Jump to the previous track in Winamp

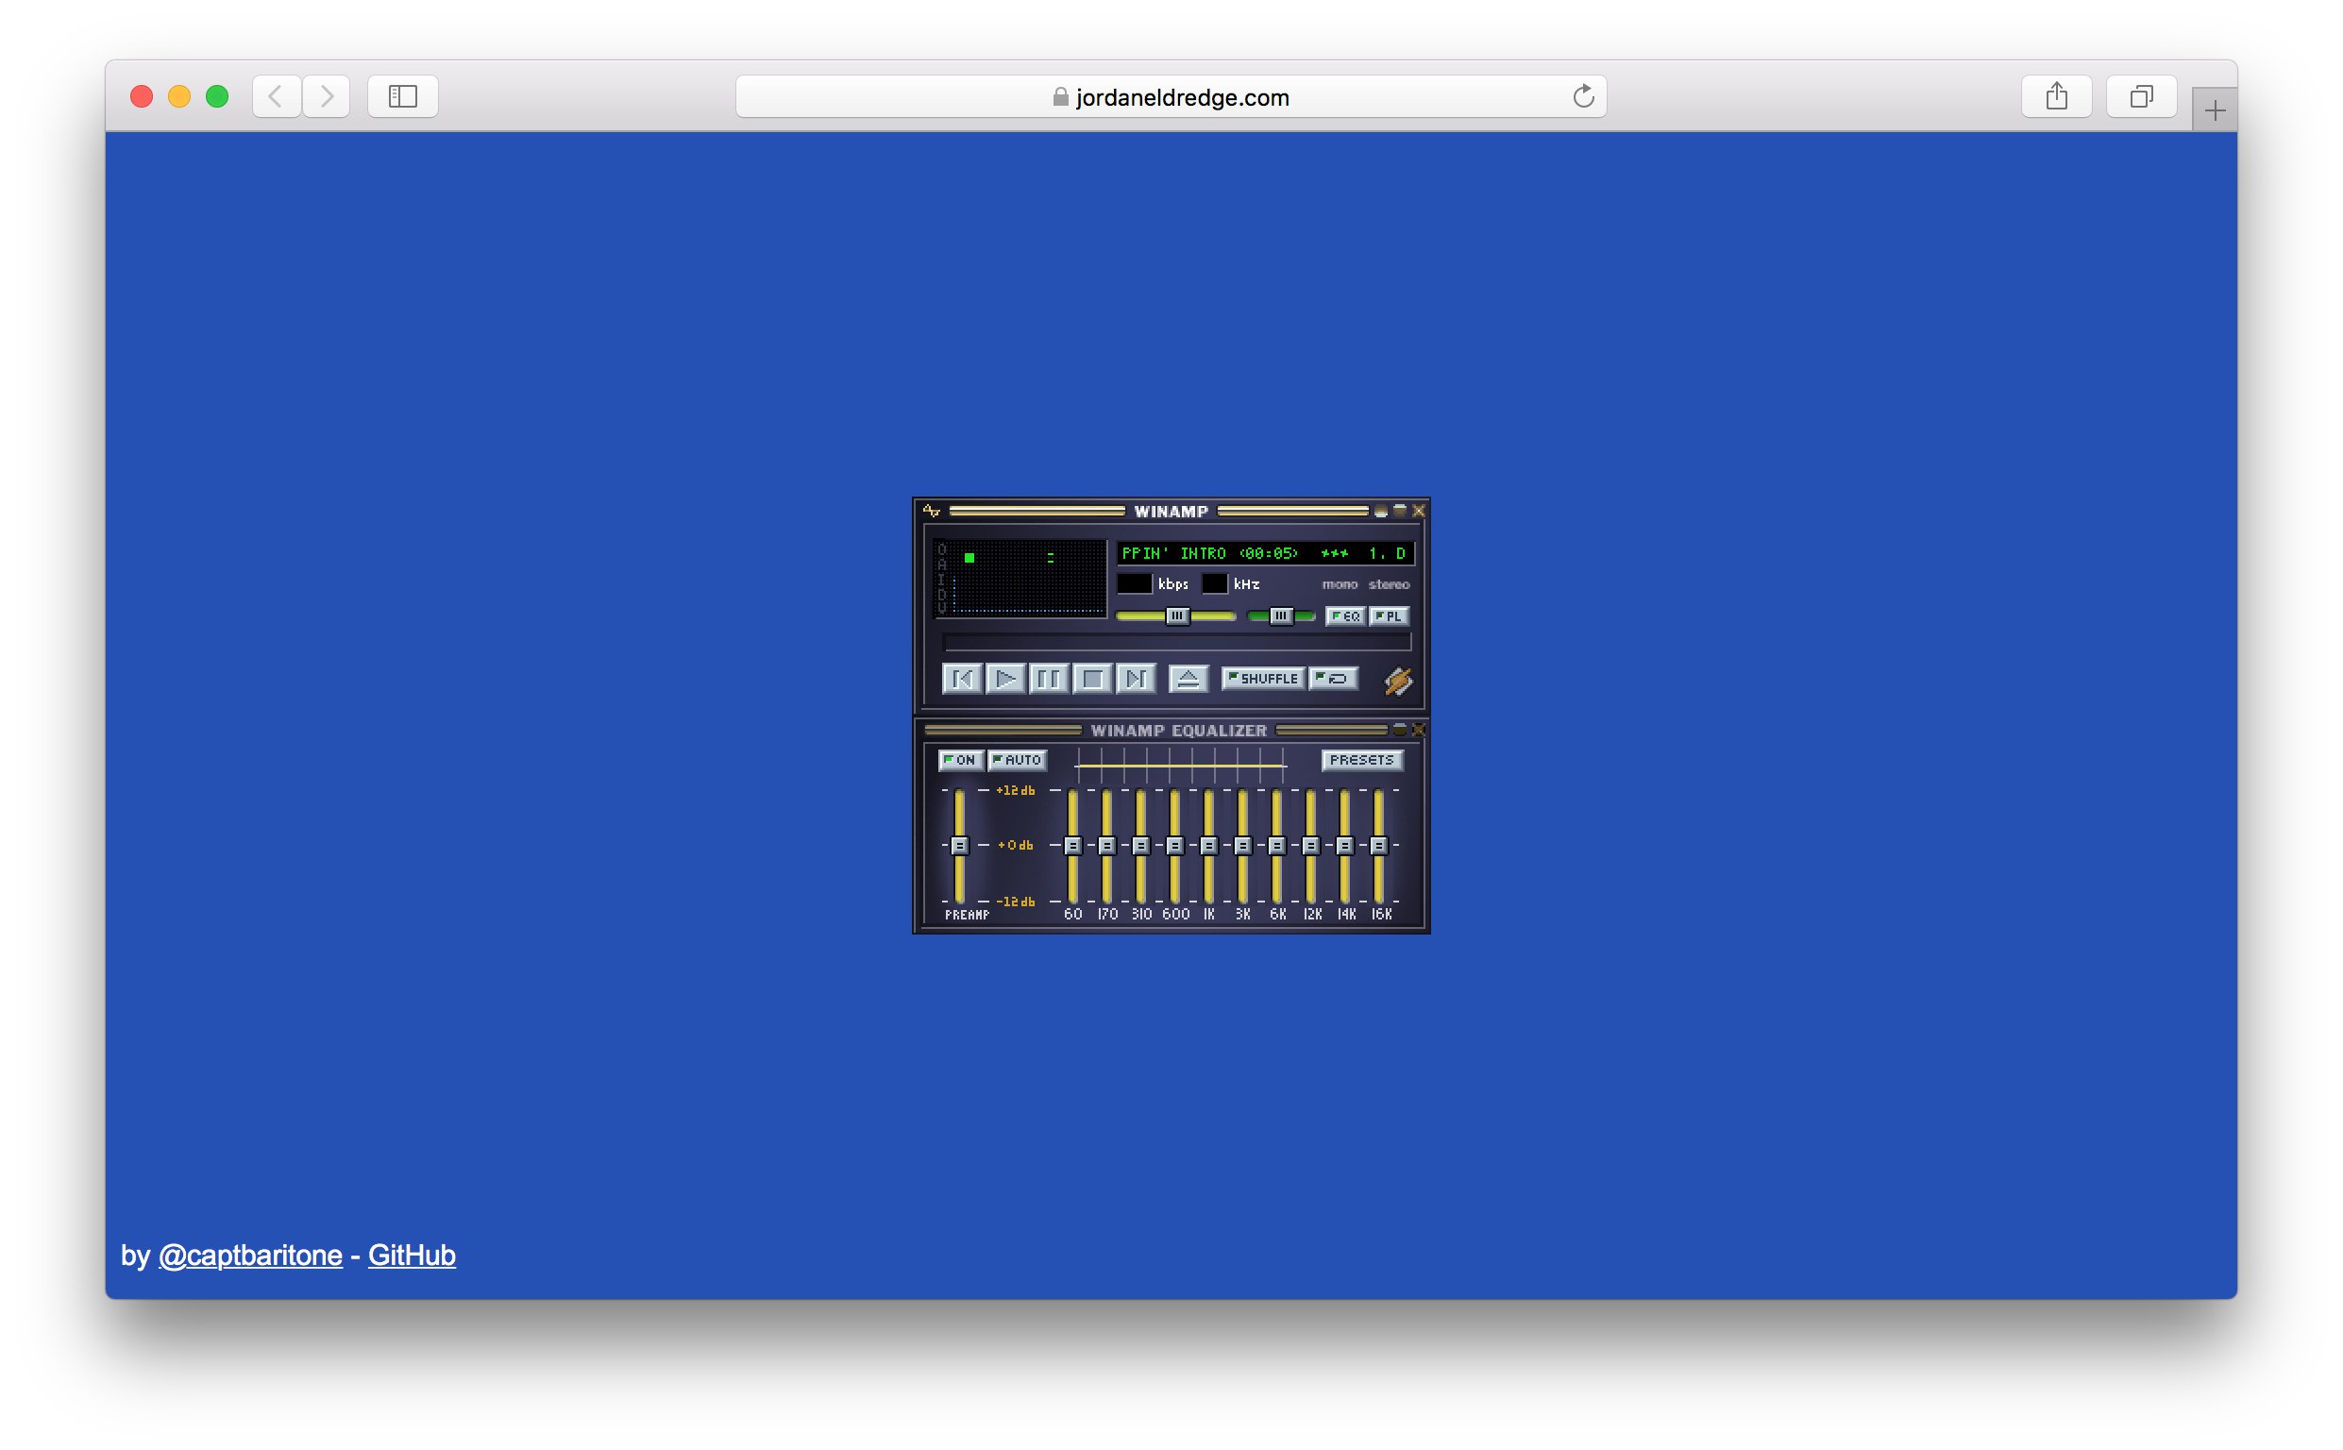pos(962,679)
